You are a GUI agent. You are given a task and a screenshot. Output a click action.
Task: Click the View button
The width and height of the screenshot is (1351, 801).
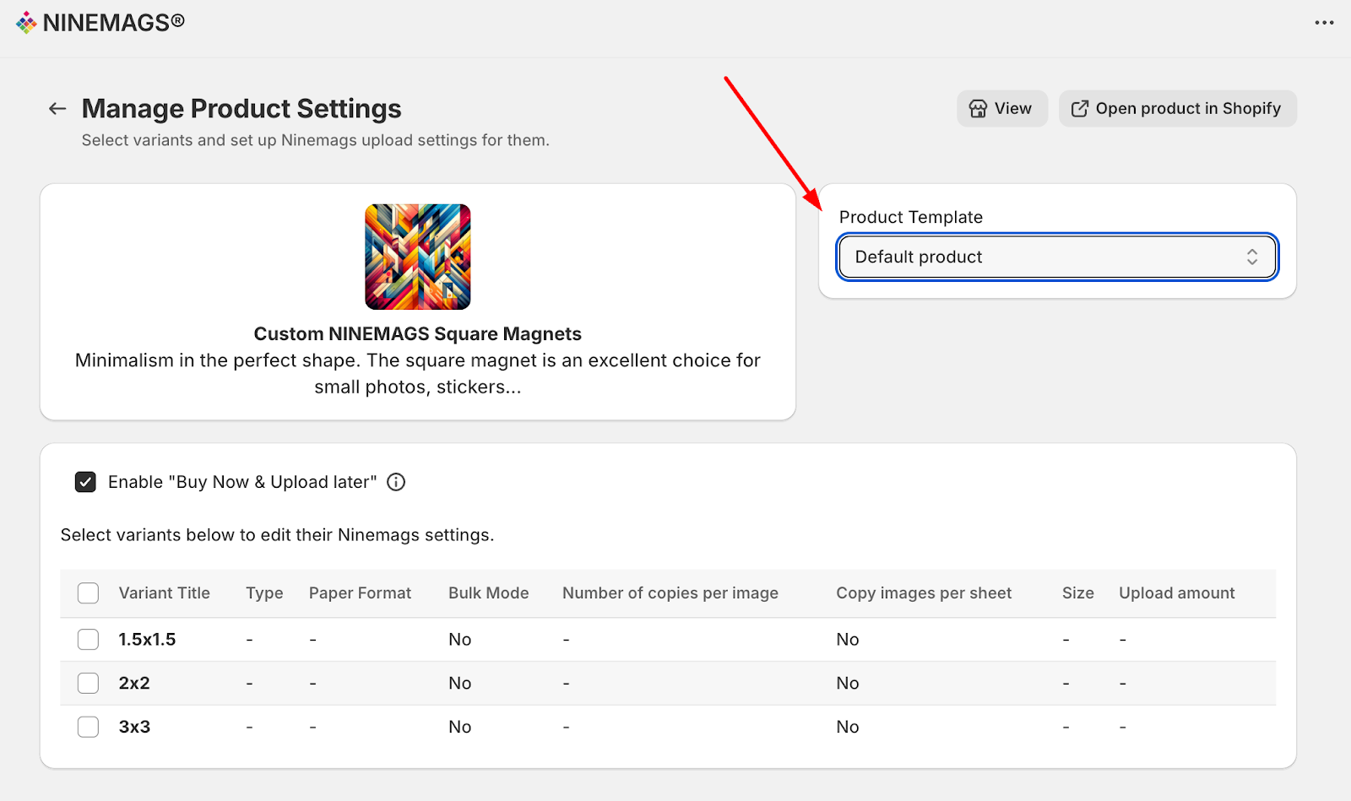pos(1001,109)
